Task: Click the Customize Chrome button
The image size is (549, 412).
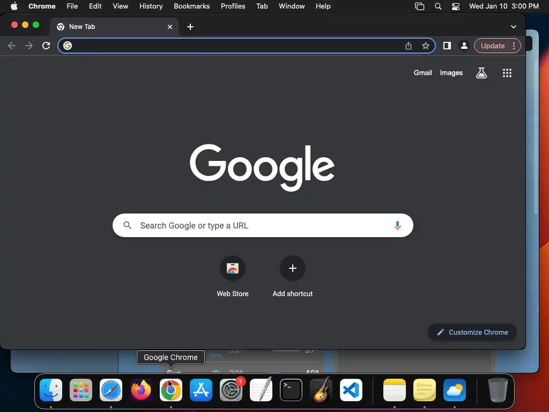Action: [x=472, y=332]
